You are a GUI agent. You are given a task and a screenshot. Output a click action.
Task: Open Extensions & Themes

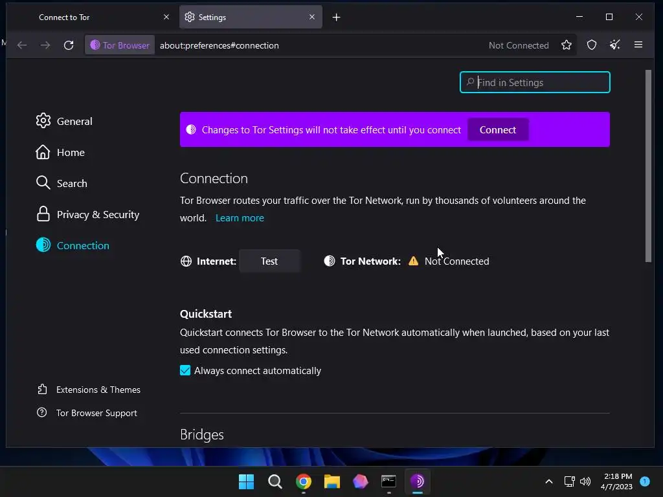coord(89,390)
